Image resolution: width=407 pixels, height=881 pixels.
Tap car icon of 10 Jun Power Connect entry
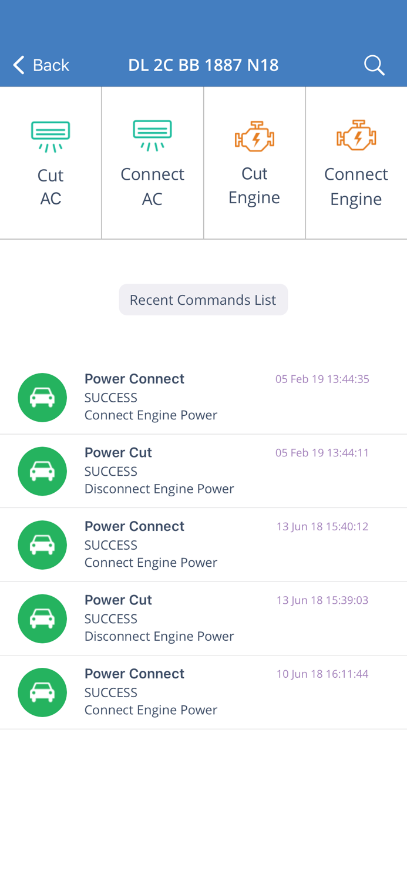pos(42,692)
